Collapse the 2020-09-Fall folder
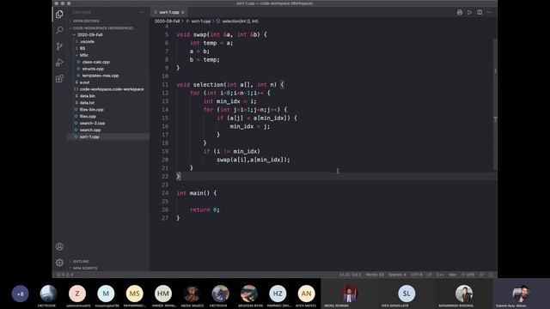 [108, 34]
